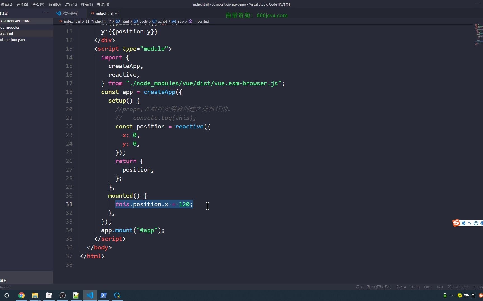Toggle Windows IME language indicator
This screenshot has height=301, width=483.
473,295
